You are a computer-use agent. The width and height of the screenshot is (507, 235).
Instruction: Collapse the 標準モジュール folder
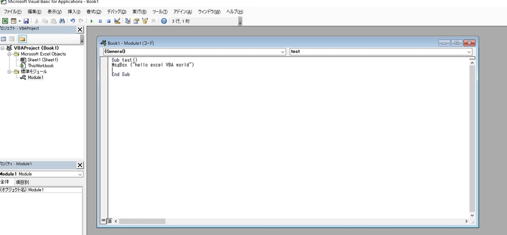(x=9, y=72)
